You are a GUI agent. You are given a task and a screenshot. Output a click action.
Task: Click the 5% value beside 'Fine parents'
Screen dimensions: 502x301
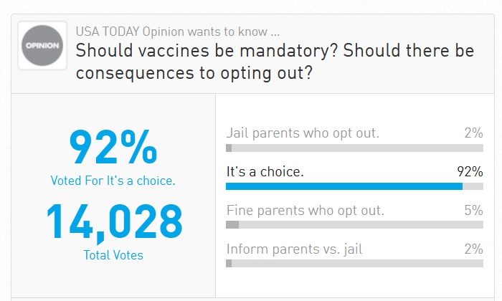tap(473, 211)
